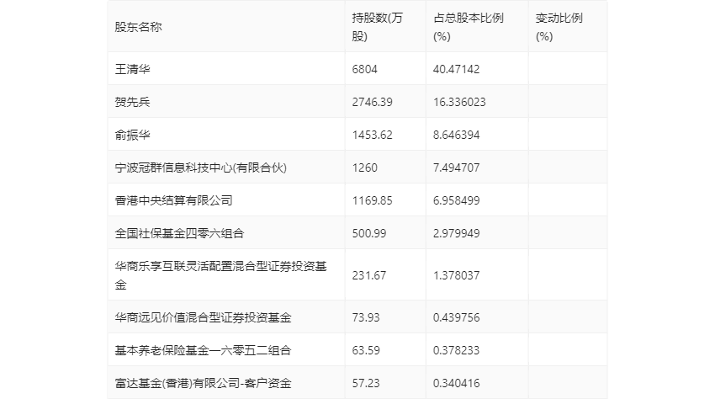
Task: Click percentage value 0.439756
Action: point(457,317)
